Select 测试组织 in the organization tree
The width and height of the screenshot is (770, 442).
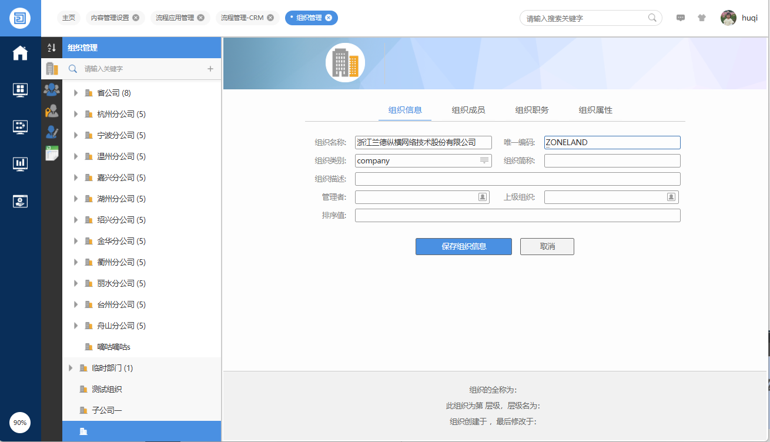coord(106,389)
